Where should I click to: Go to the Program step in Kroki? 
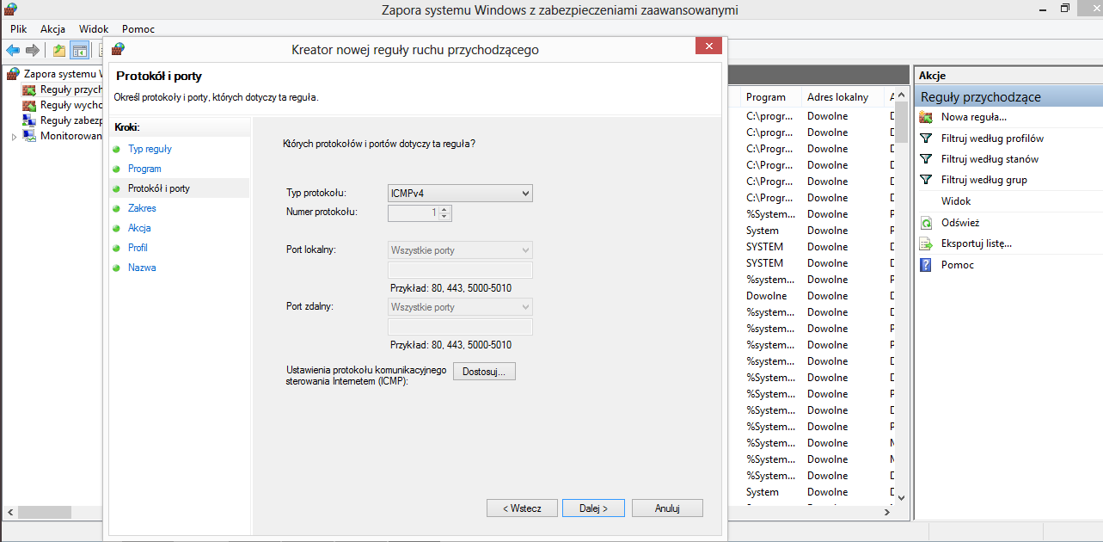144,169
